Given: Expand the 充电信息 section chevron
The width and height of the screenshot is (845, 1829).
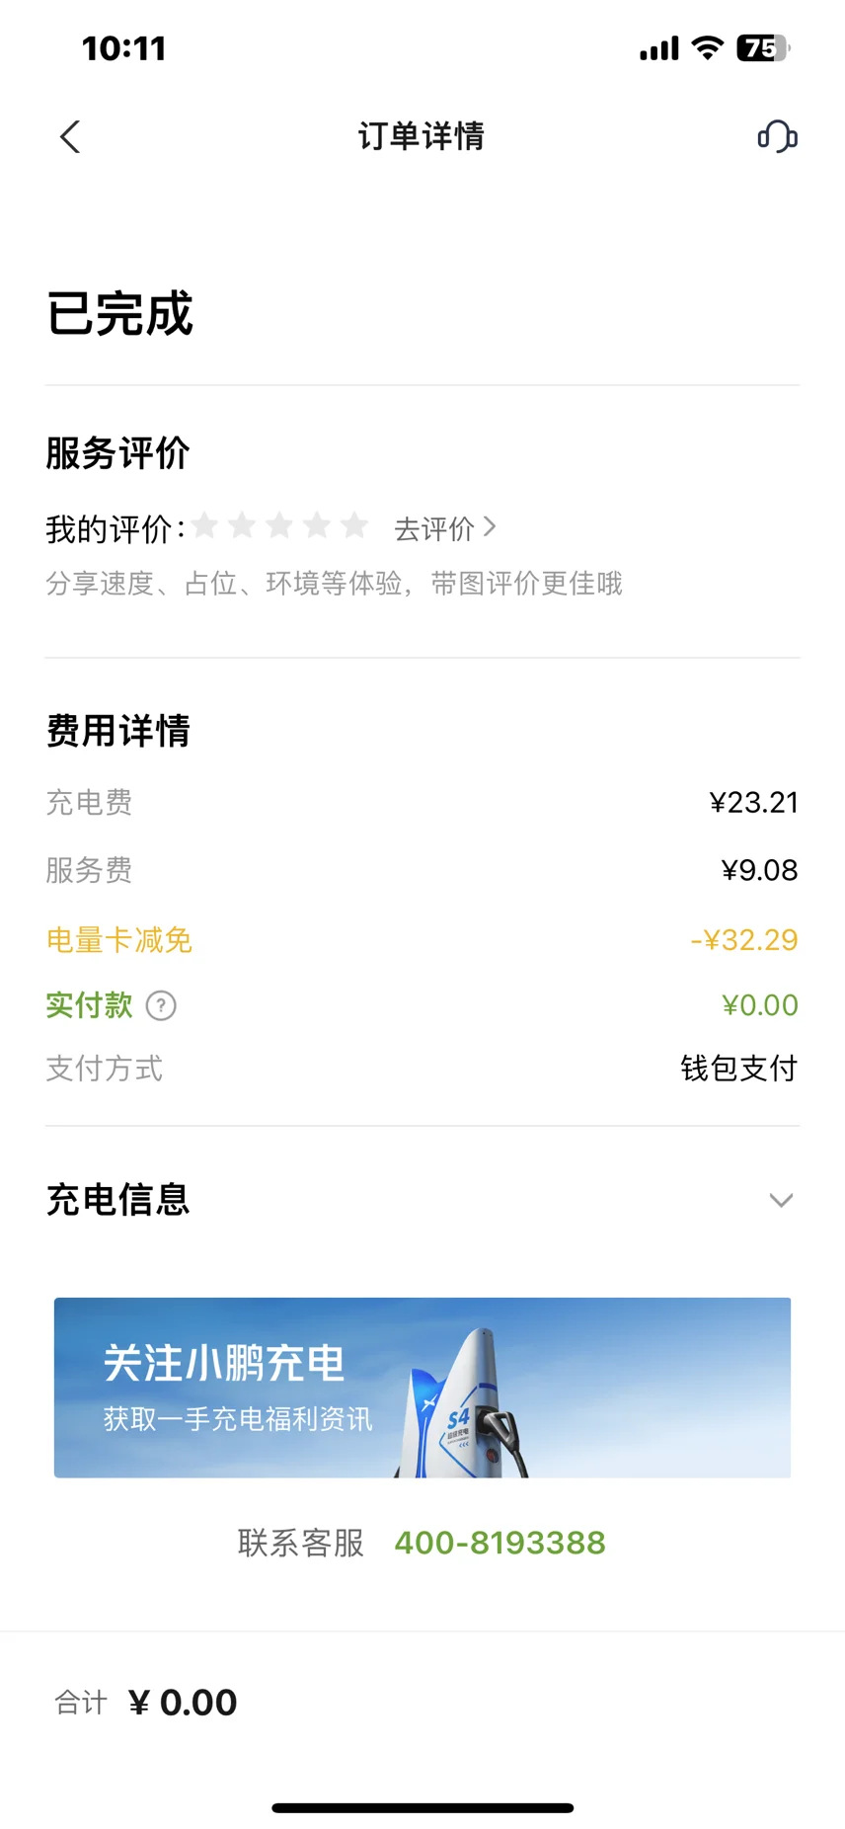Looking at the screenshot, I should 781,1200.
